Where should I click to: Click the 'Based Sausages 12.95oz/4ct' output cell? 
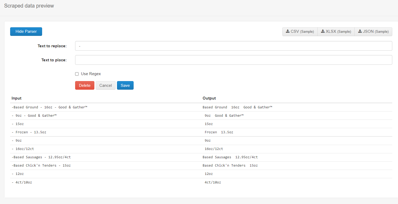point(230,157)
